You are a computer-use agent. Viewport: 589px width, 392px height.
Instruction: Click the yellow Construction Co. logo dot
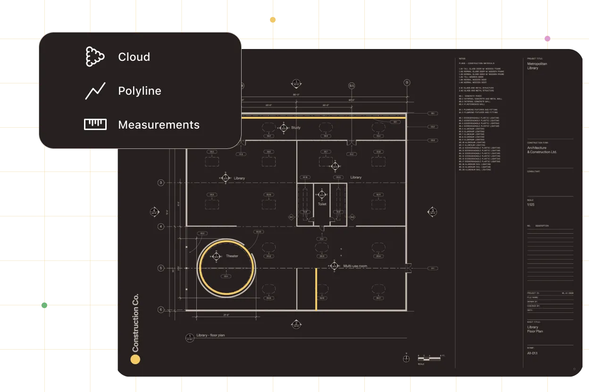click(x=135, y=360)
